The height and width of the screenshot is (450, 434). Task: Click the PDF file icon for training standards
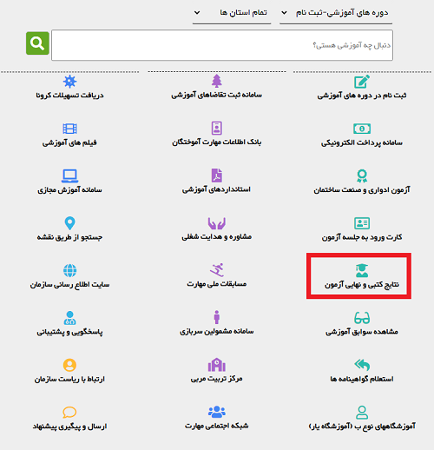[x=217, y=175]
